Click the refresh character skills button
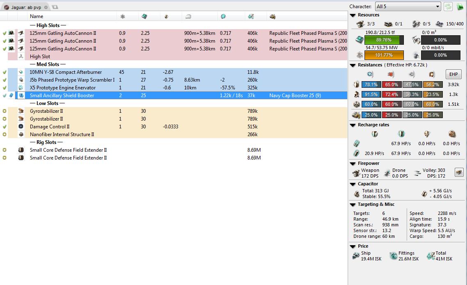 click(448, 6)
